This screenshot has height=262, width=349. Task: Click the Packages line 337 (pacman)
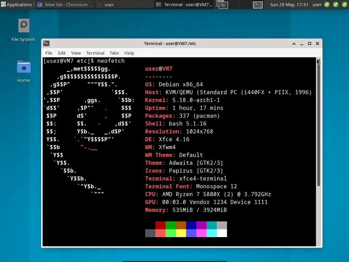183,116
